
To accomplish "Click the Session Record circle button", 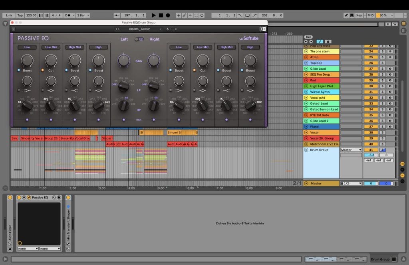I will (202, 16).
